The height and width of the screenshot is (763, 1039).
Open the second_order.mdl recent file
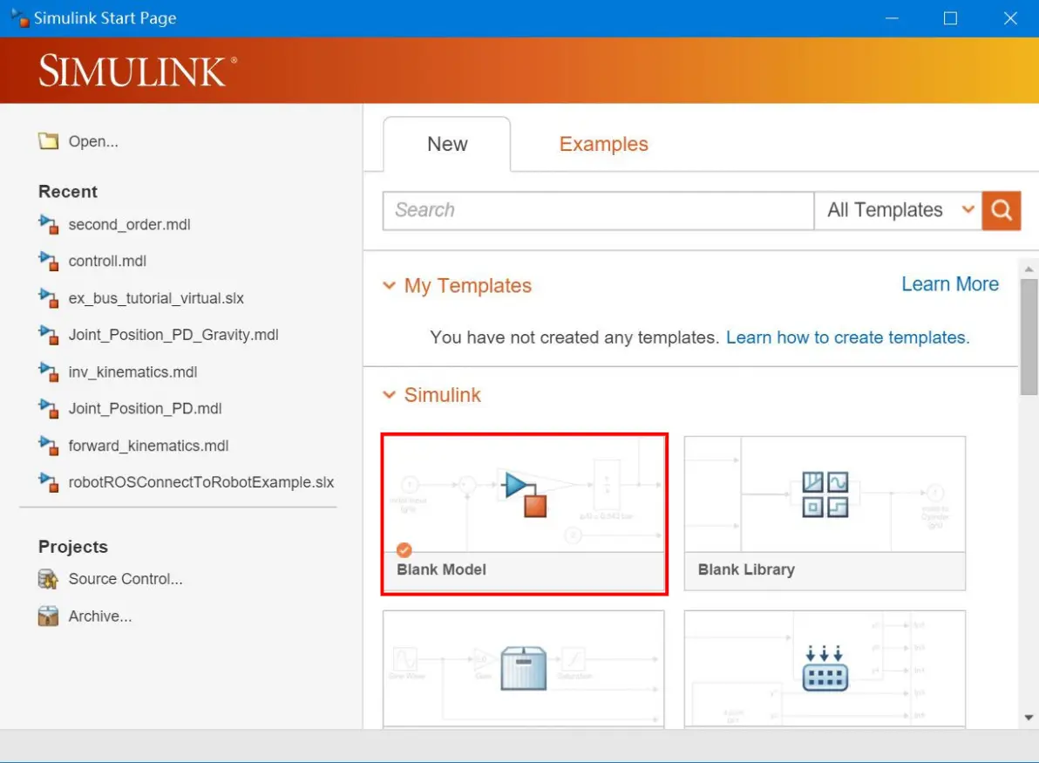tap(129, 225)
